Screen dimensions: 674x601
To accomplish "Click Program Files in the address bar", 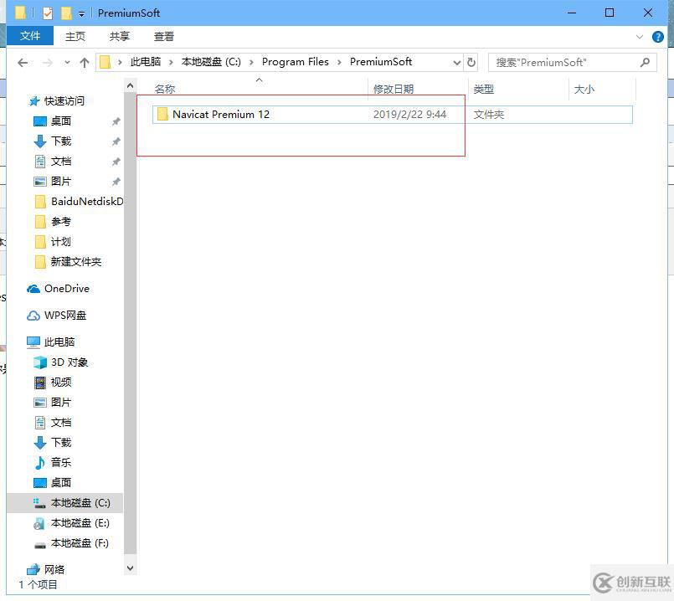I will pos(296,62).
